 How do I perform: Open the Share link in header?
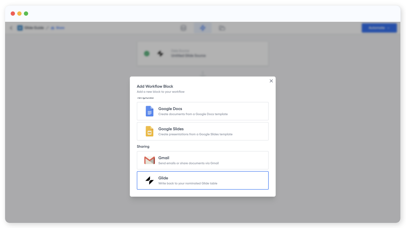(58, 28)
